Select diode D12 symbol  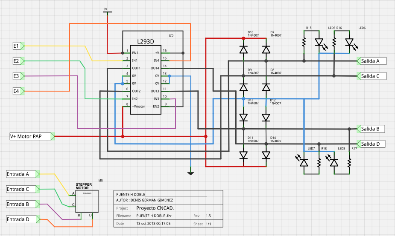click(266, 118)
